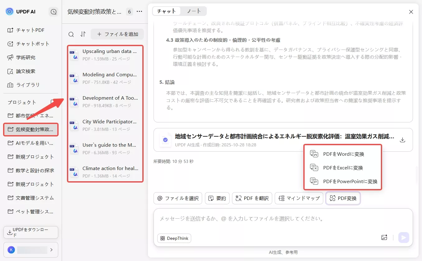Download the generated 脱炭素化評価 report
The image size is (422, 261).
pyautogui.click(x=402, y=140)
